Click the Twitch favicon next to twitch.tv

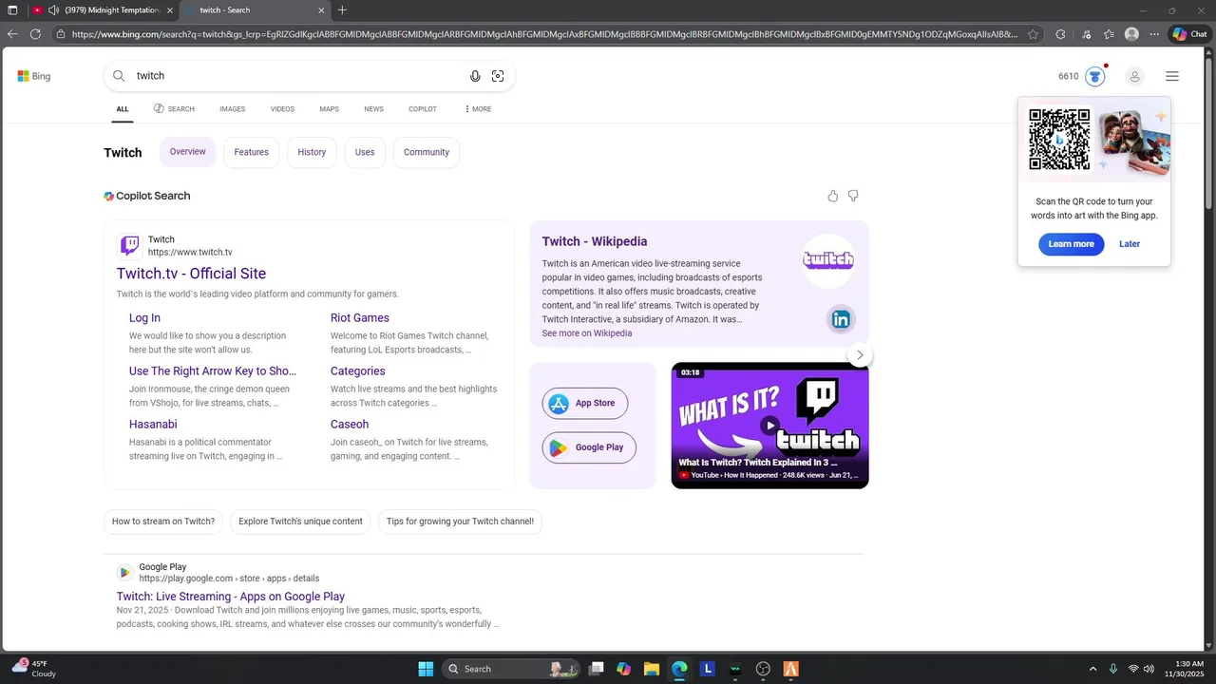pos(129,246)
